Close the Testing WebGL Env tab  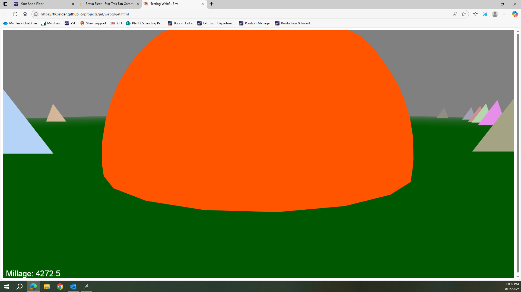click(202, 4)
